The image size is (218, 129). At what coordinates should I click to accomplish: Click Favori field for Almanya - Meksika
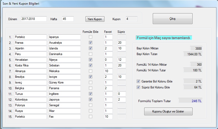click(x=108, y=71)
